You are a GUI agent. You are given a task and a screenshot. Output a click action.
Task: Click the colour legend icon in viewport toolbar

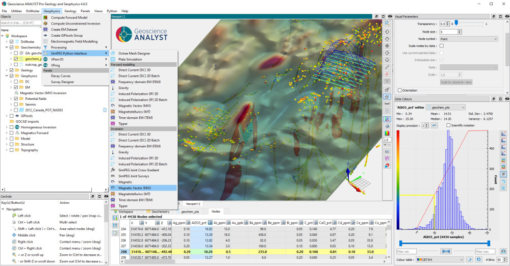pos(387,134)
